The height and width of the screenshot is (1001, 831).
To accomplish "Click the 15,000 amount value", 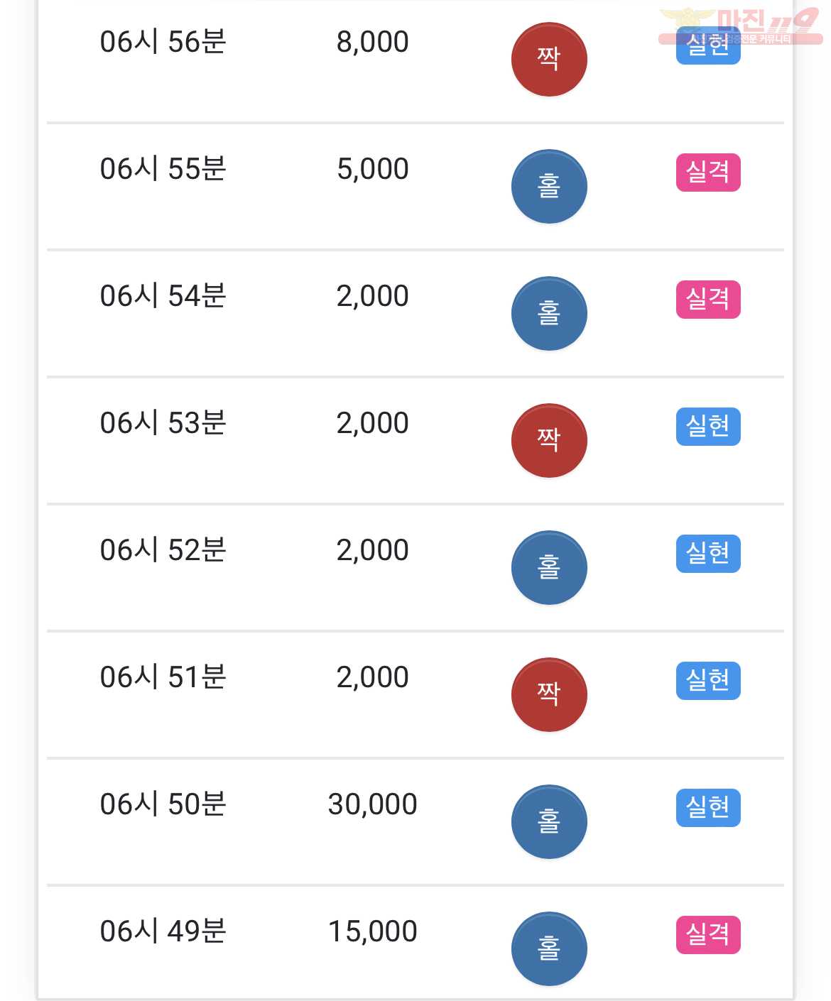I will click(x=373, y=931).
